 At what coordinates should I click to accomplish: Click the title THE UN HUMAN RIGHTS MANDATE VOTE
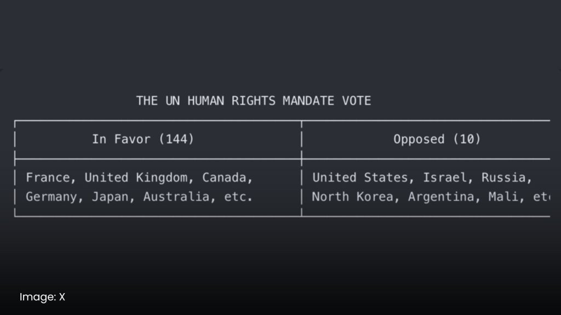[253, 101]
